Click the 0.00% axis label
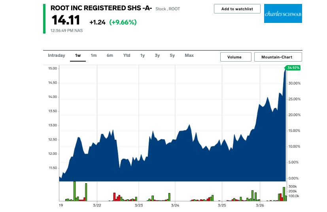The width and height of the screenshot is (327, 212). (294, 178)
